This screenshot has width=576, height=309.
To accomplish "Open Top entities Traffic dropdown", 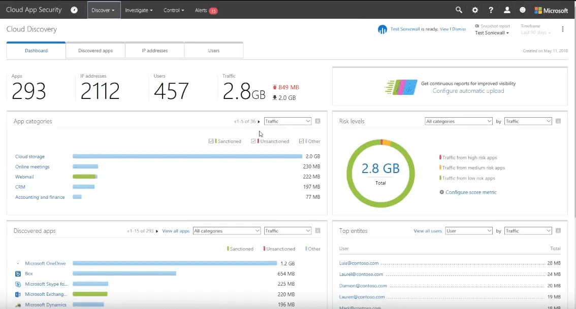I will 528,231.
